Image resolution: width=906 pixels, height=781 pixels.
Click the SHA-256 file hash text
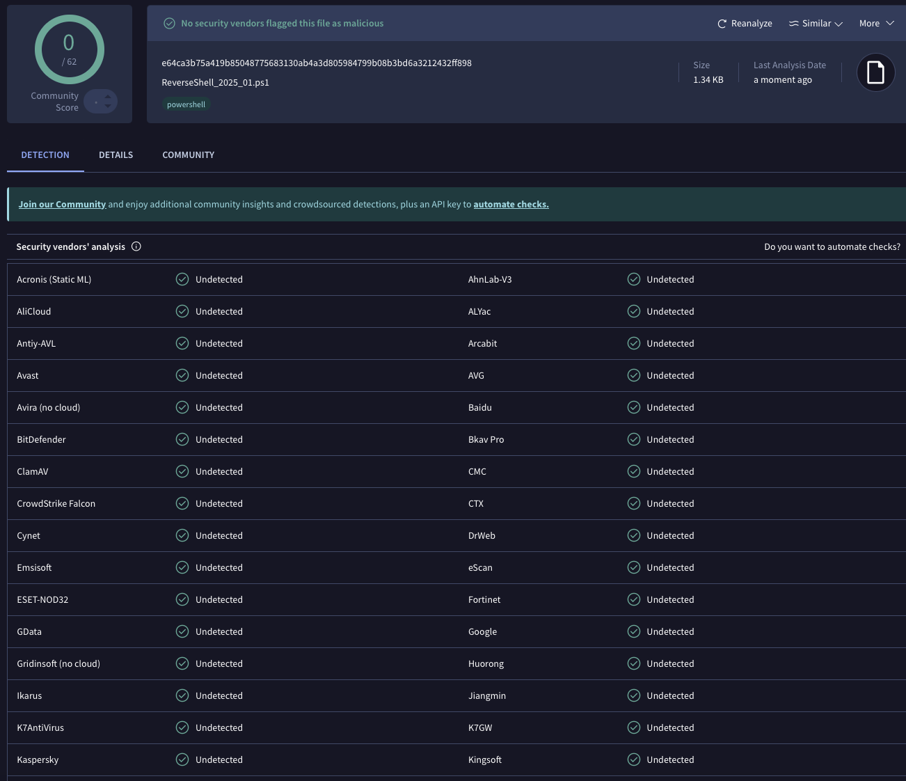317,63
